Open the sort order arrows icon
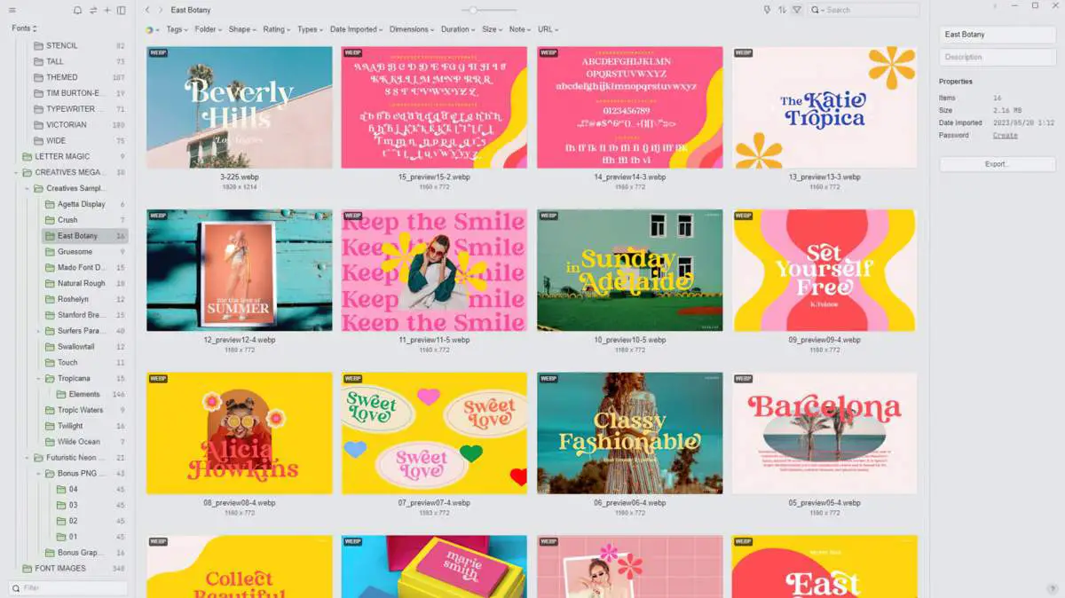 click(782, 10)
